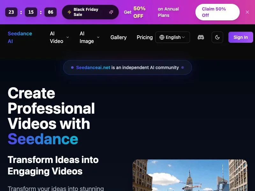Open the Discord community icon

201,37
